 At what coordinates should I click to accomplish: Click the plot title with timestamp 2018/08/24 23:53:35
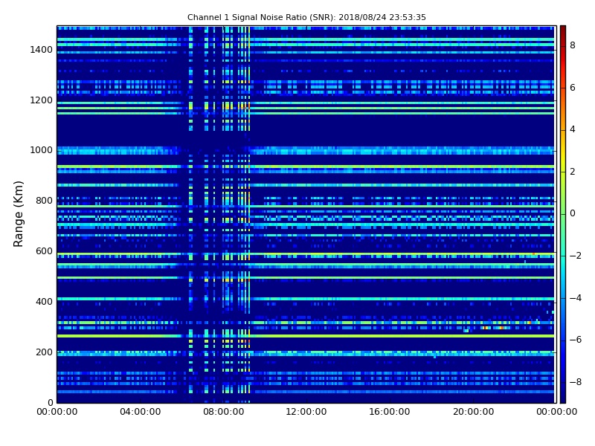pyautogui.click(x=306, y=17)
